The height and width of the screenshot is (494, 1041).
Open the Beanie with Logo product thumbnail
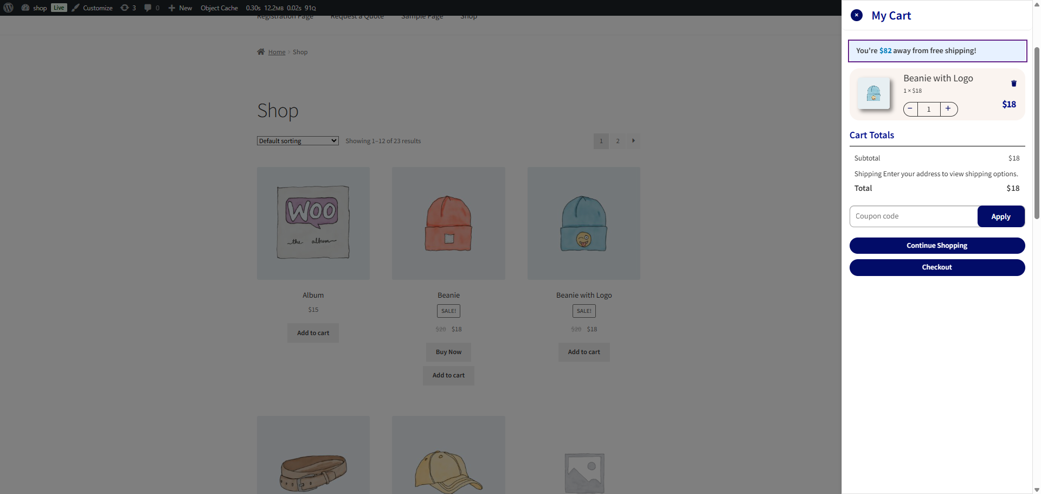tap(875, 93)
